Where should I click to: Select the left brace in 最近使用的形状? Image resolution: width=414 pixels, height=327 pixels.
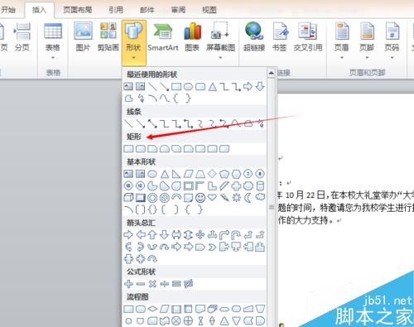[176, 99]
